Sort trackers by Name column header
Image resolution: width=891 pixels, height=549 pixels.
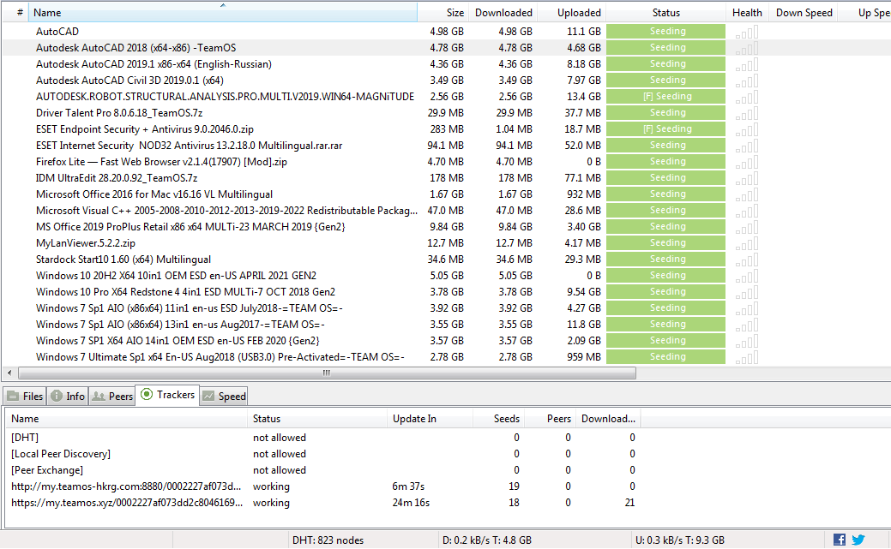click(x=126, y=419)
